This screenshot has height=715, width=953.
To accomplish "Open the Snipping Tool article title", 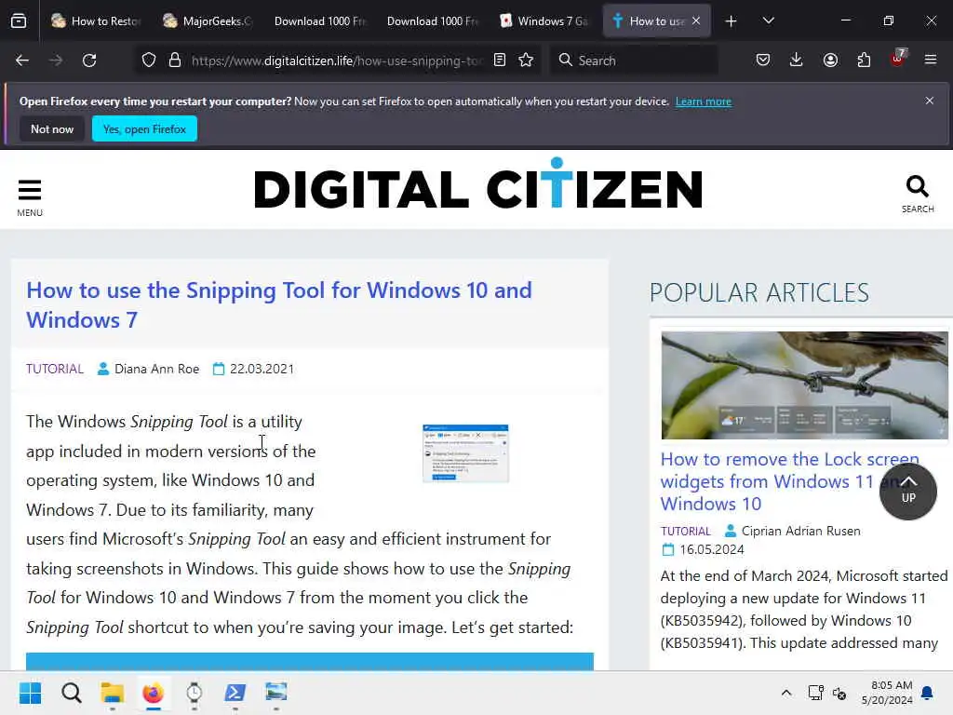I will pyautogui.click(x=279, y=305).
